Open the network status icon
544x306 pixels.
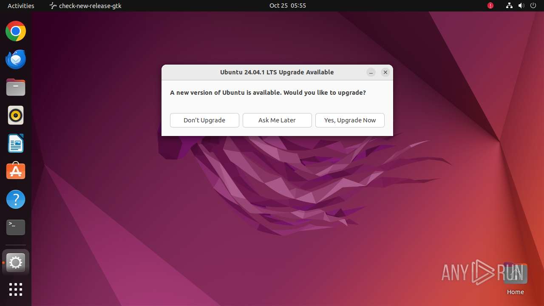click(x=509, y=6)
